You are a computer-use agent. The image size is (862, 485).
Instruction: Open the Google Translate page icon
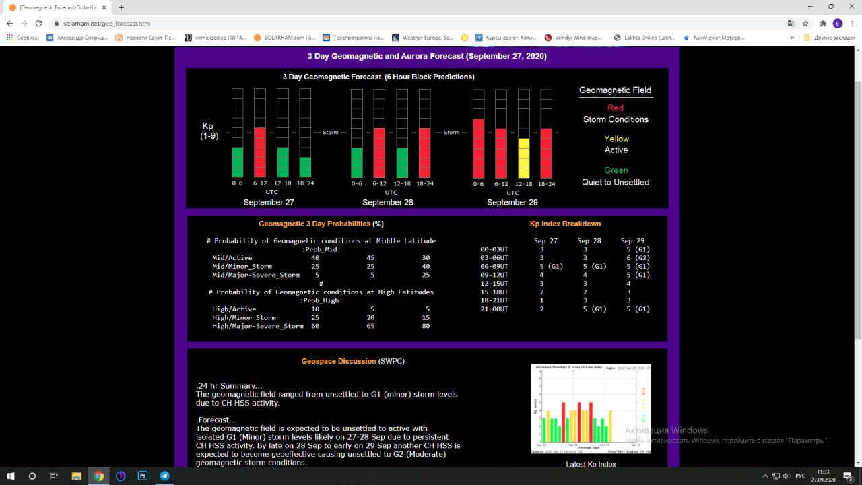click(791, 23)
